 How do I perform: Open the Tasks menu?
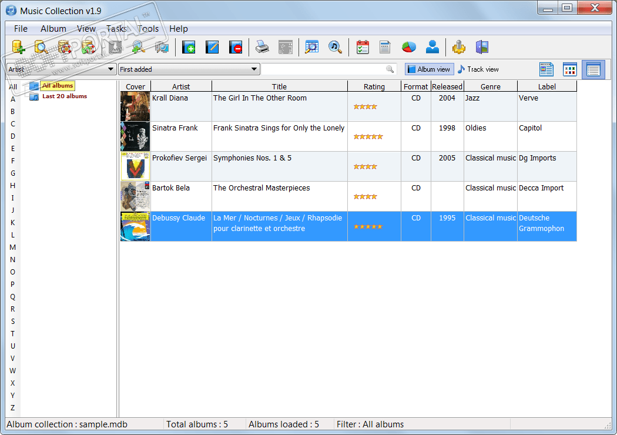pos(116,29)
